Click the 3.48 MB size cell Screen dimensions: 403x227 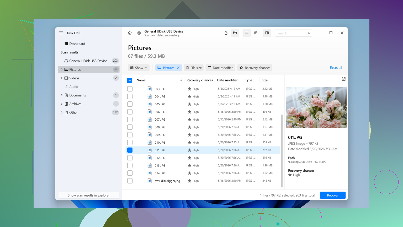267,96
